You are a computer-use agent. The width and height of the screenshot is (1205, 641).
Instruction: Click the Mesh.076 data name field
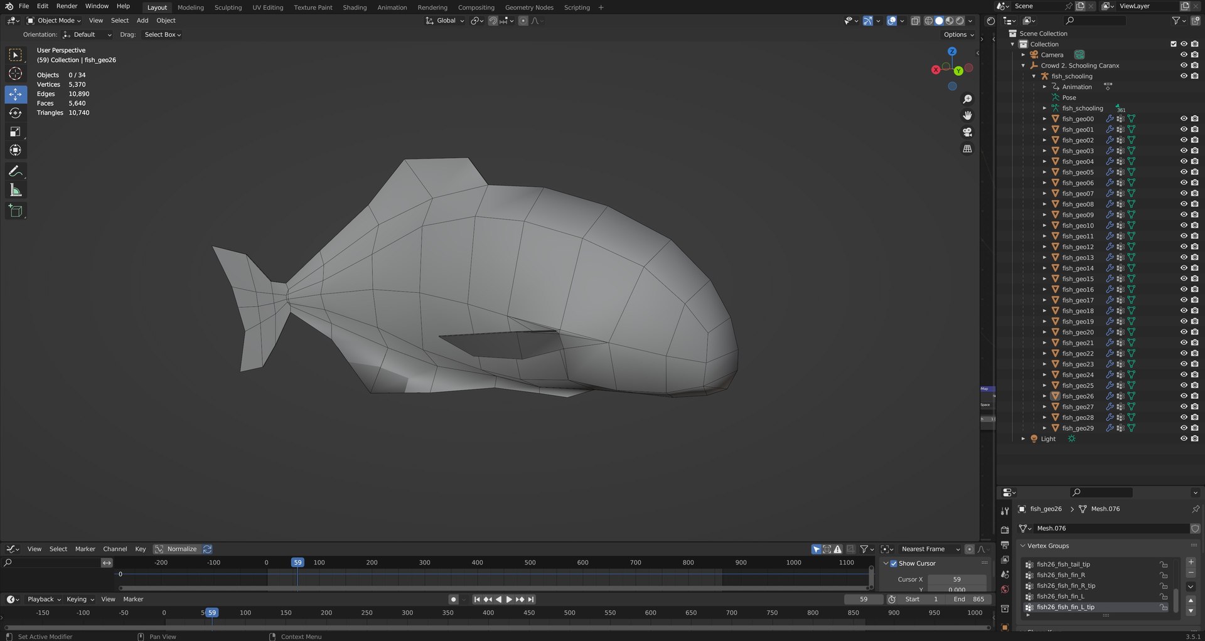1111,528
